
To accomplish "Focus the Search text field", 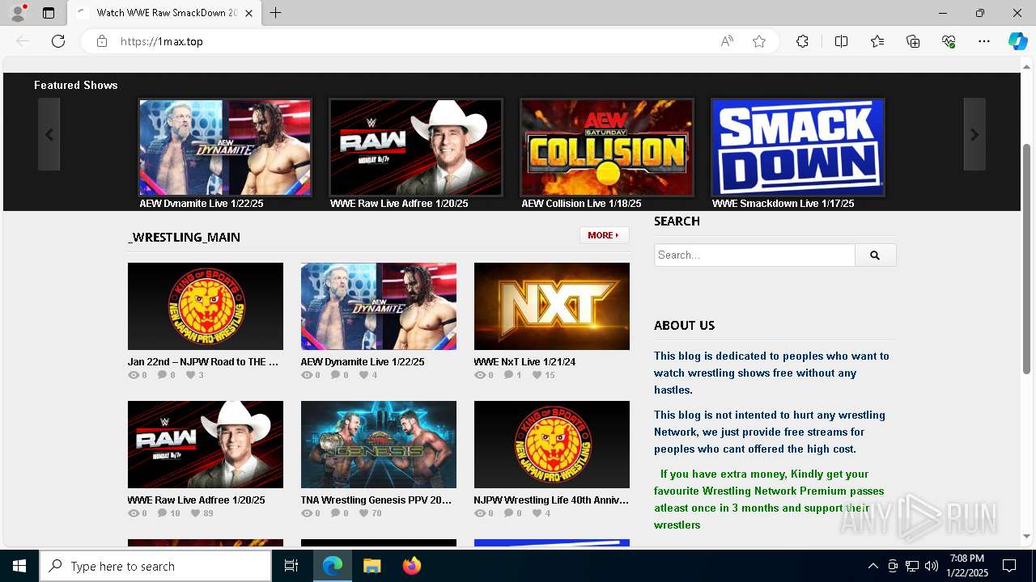I will click(x=754, y=255).
